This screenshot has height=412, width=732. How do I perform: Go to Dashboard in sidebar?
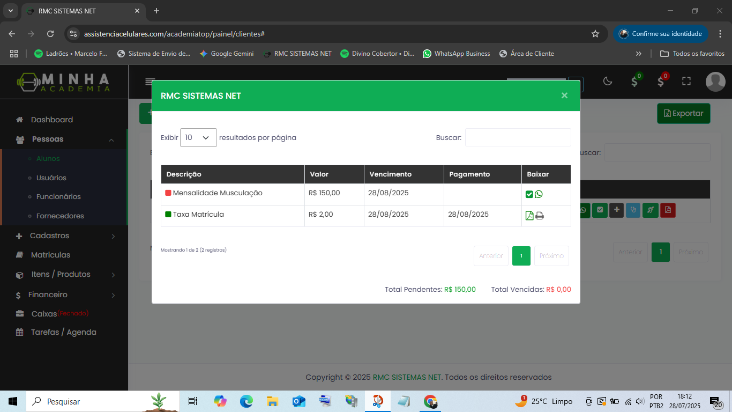point(51,120)
